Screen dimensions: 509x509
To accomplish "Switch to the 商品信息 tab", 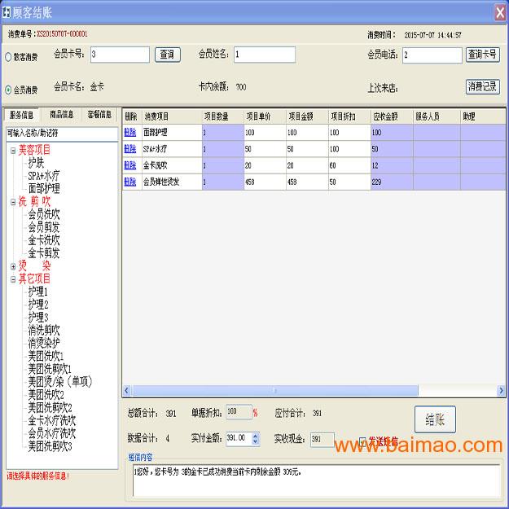I will pyautogui.click(x=62, y=115).
